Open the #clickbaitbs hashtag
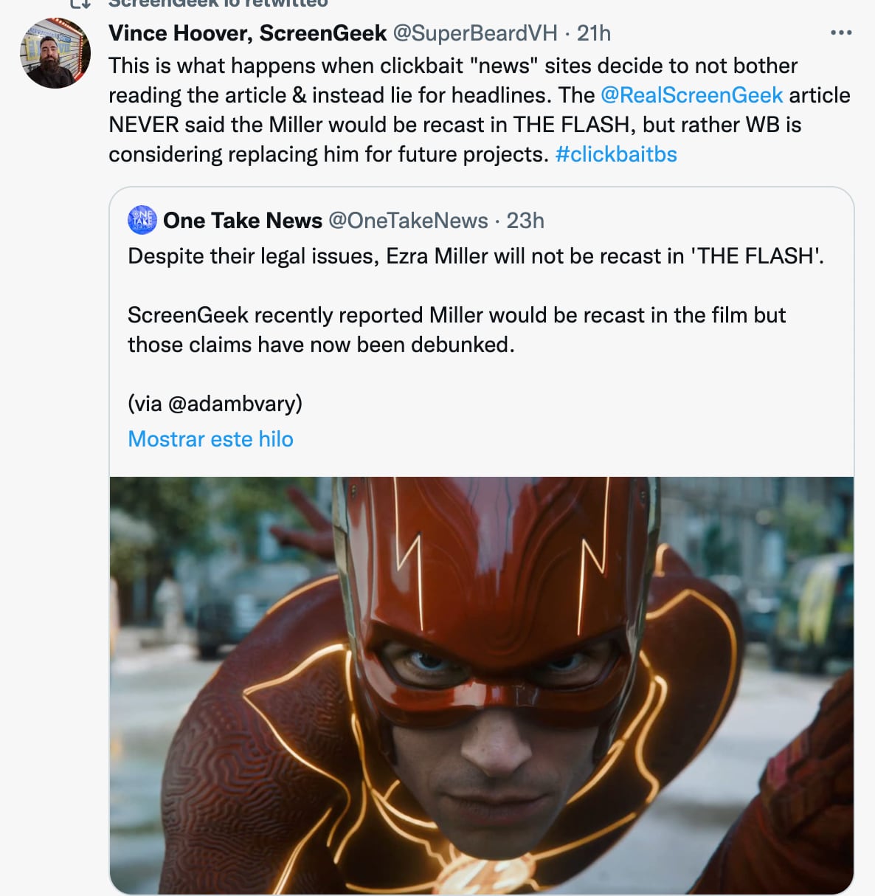Screen dimensions: 875x896 click(616, 154)
